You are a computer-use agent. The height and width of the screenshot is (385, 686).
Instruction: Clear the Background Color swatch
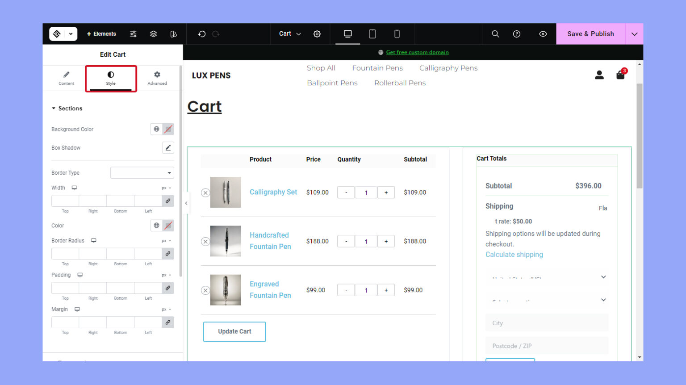tap(168, 129)
